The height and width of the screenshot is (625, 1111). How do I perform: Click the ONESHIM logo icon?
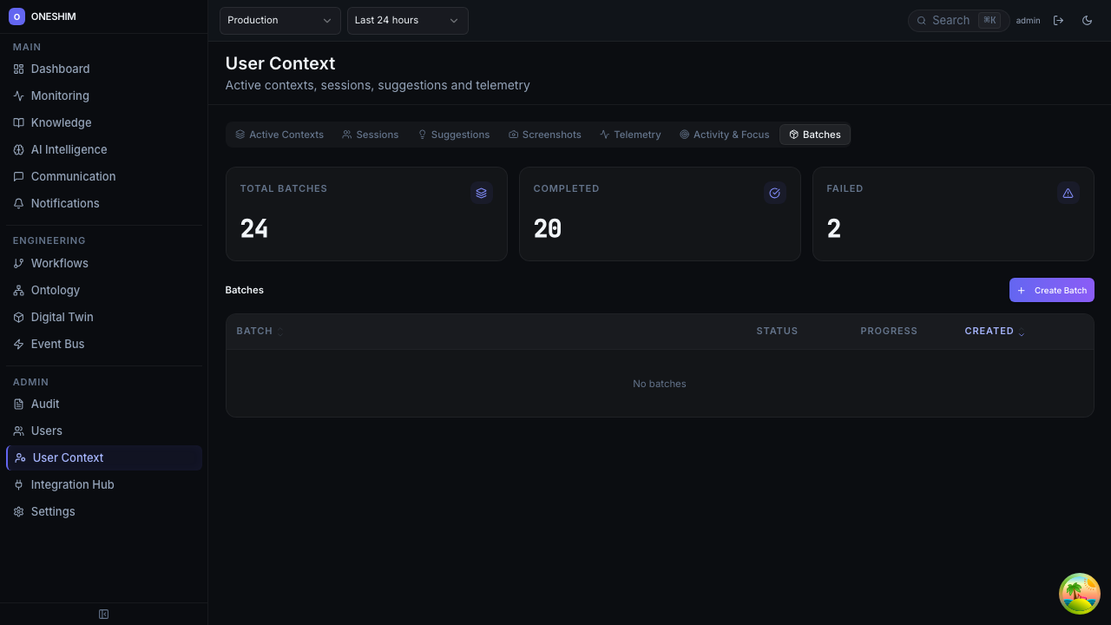tap(16, 16)
